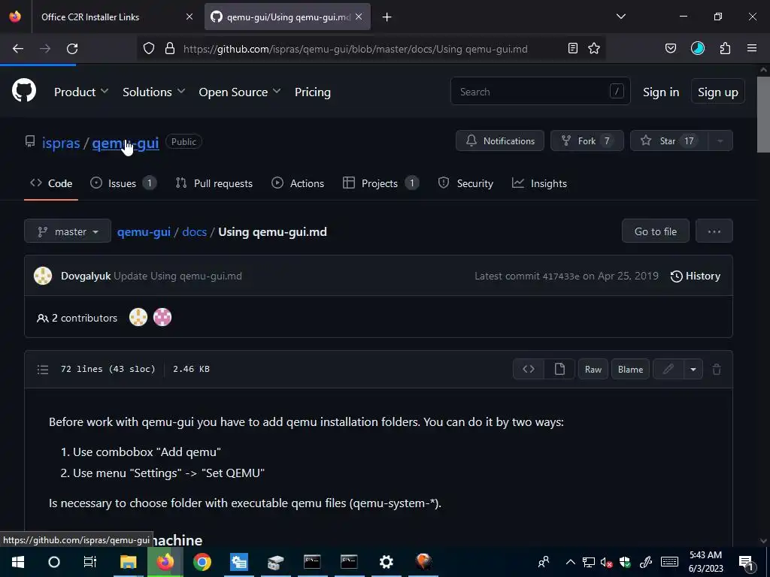Image resolution: width=770 pixels, height=577 pixels.
Task: Click Sign in
Action: (661, 92)
